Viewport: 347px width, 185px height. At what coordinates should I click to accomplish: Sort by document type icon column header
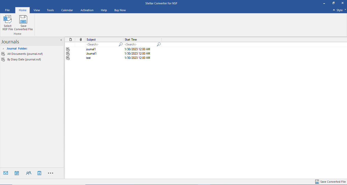tap(71, 40)
